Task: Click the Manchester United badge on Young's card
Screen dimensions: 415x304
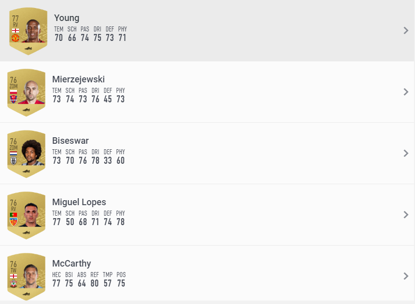Action: tap(15, 38)
